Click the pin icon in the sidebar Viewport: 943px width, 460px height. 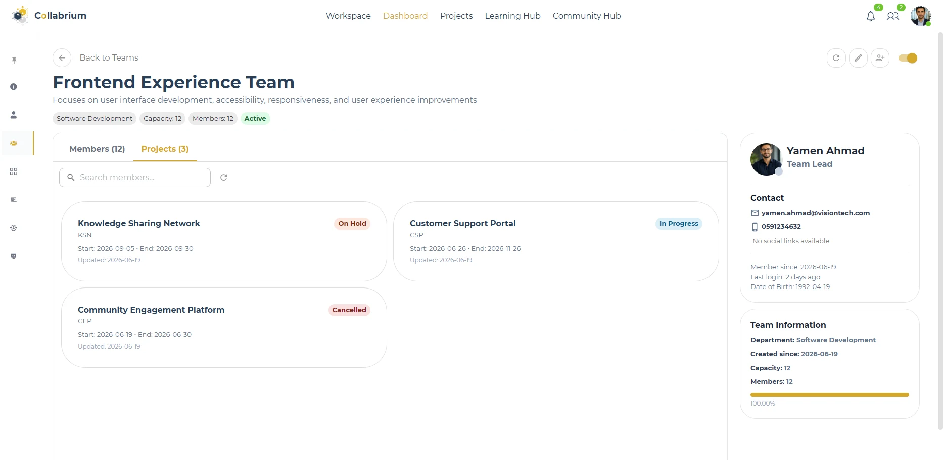[x=14, y=60]
